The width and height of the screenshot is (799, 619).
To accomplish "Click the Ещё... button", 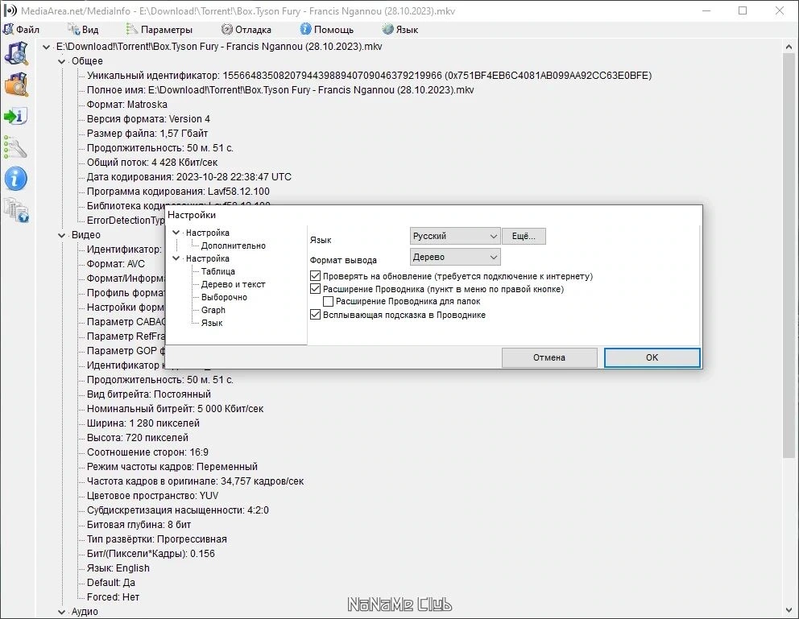I will point(524,236).
